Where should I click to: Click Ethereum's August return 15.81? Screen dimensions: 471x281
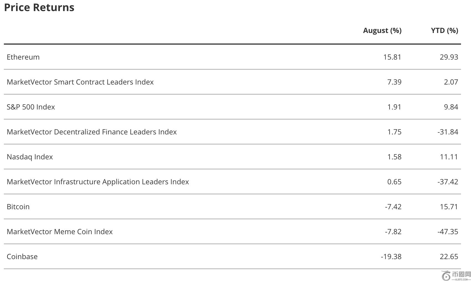392,57
